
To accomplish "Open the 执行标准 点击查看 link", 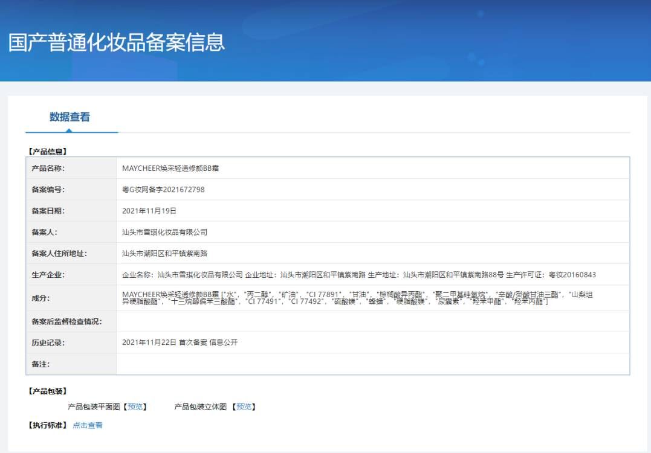I will [88, 425].
